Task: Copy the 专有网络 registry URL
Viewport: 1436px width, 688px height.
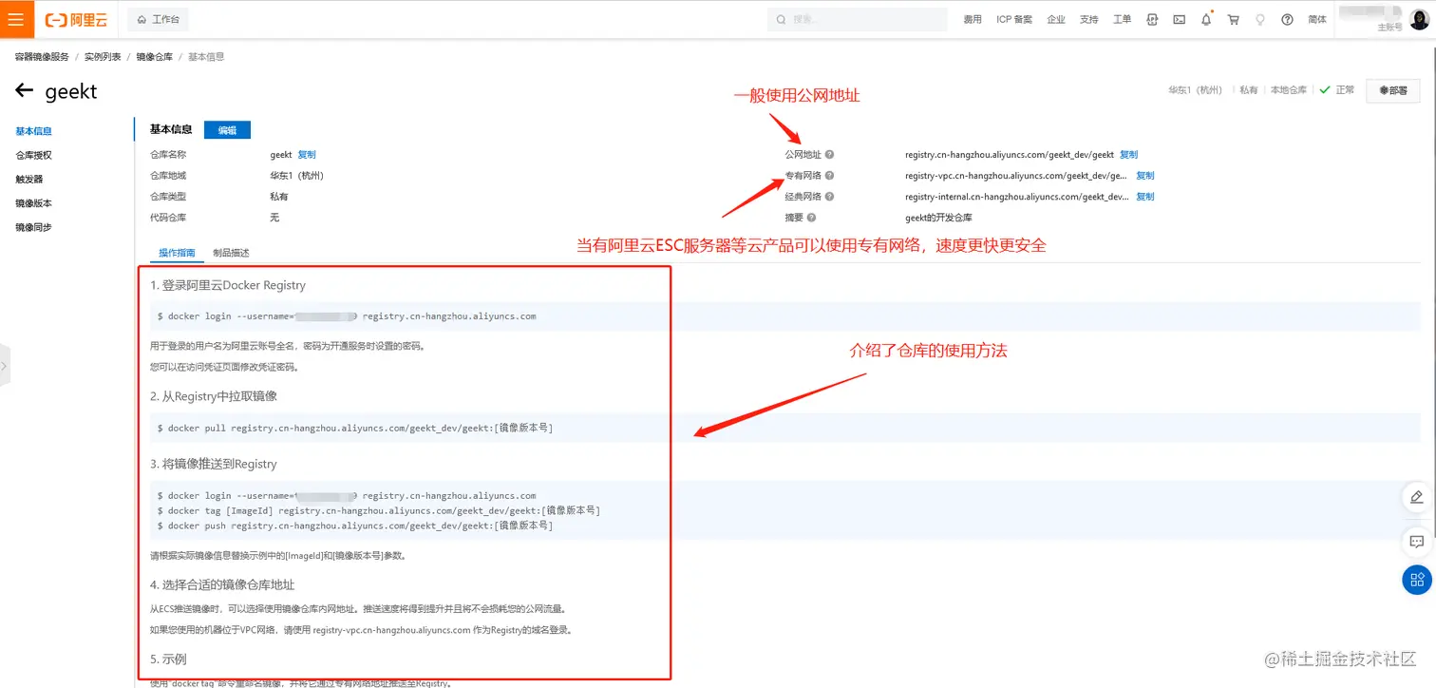Action: click(1145, 176)
